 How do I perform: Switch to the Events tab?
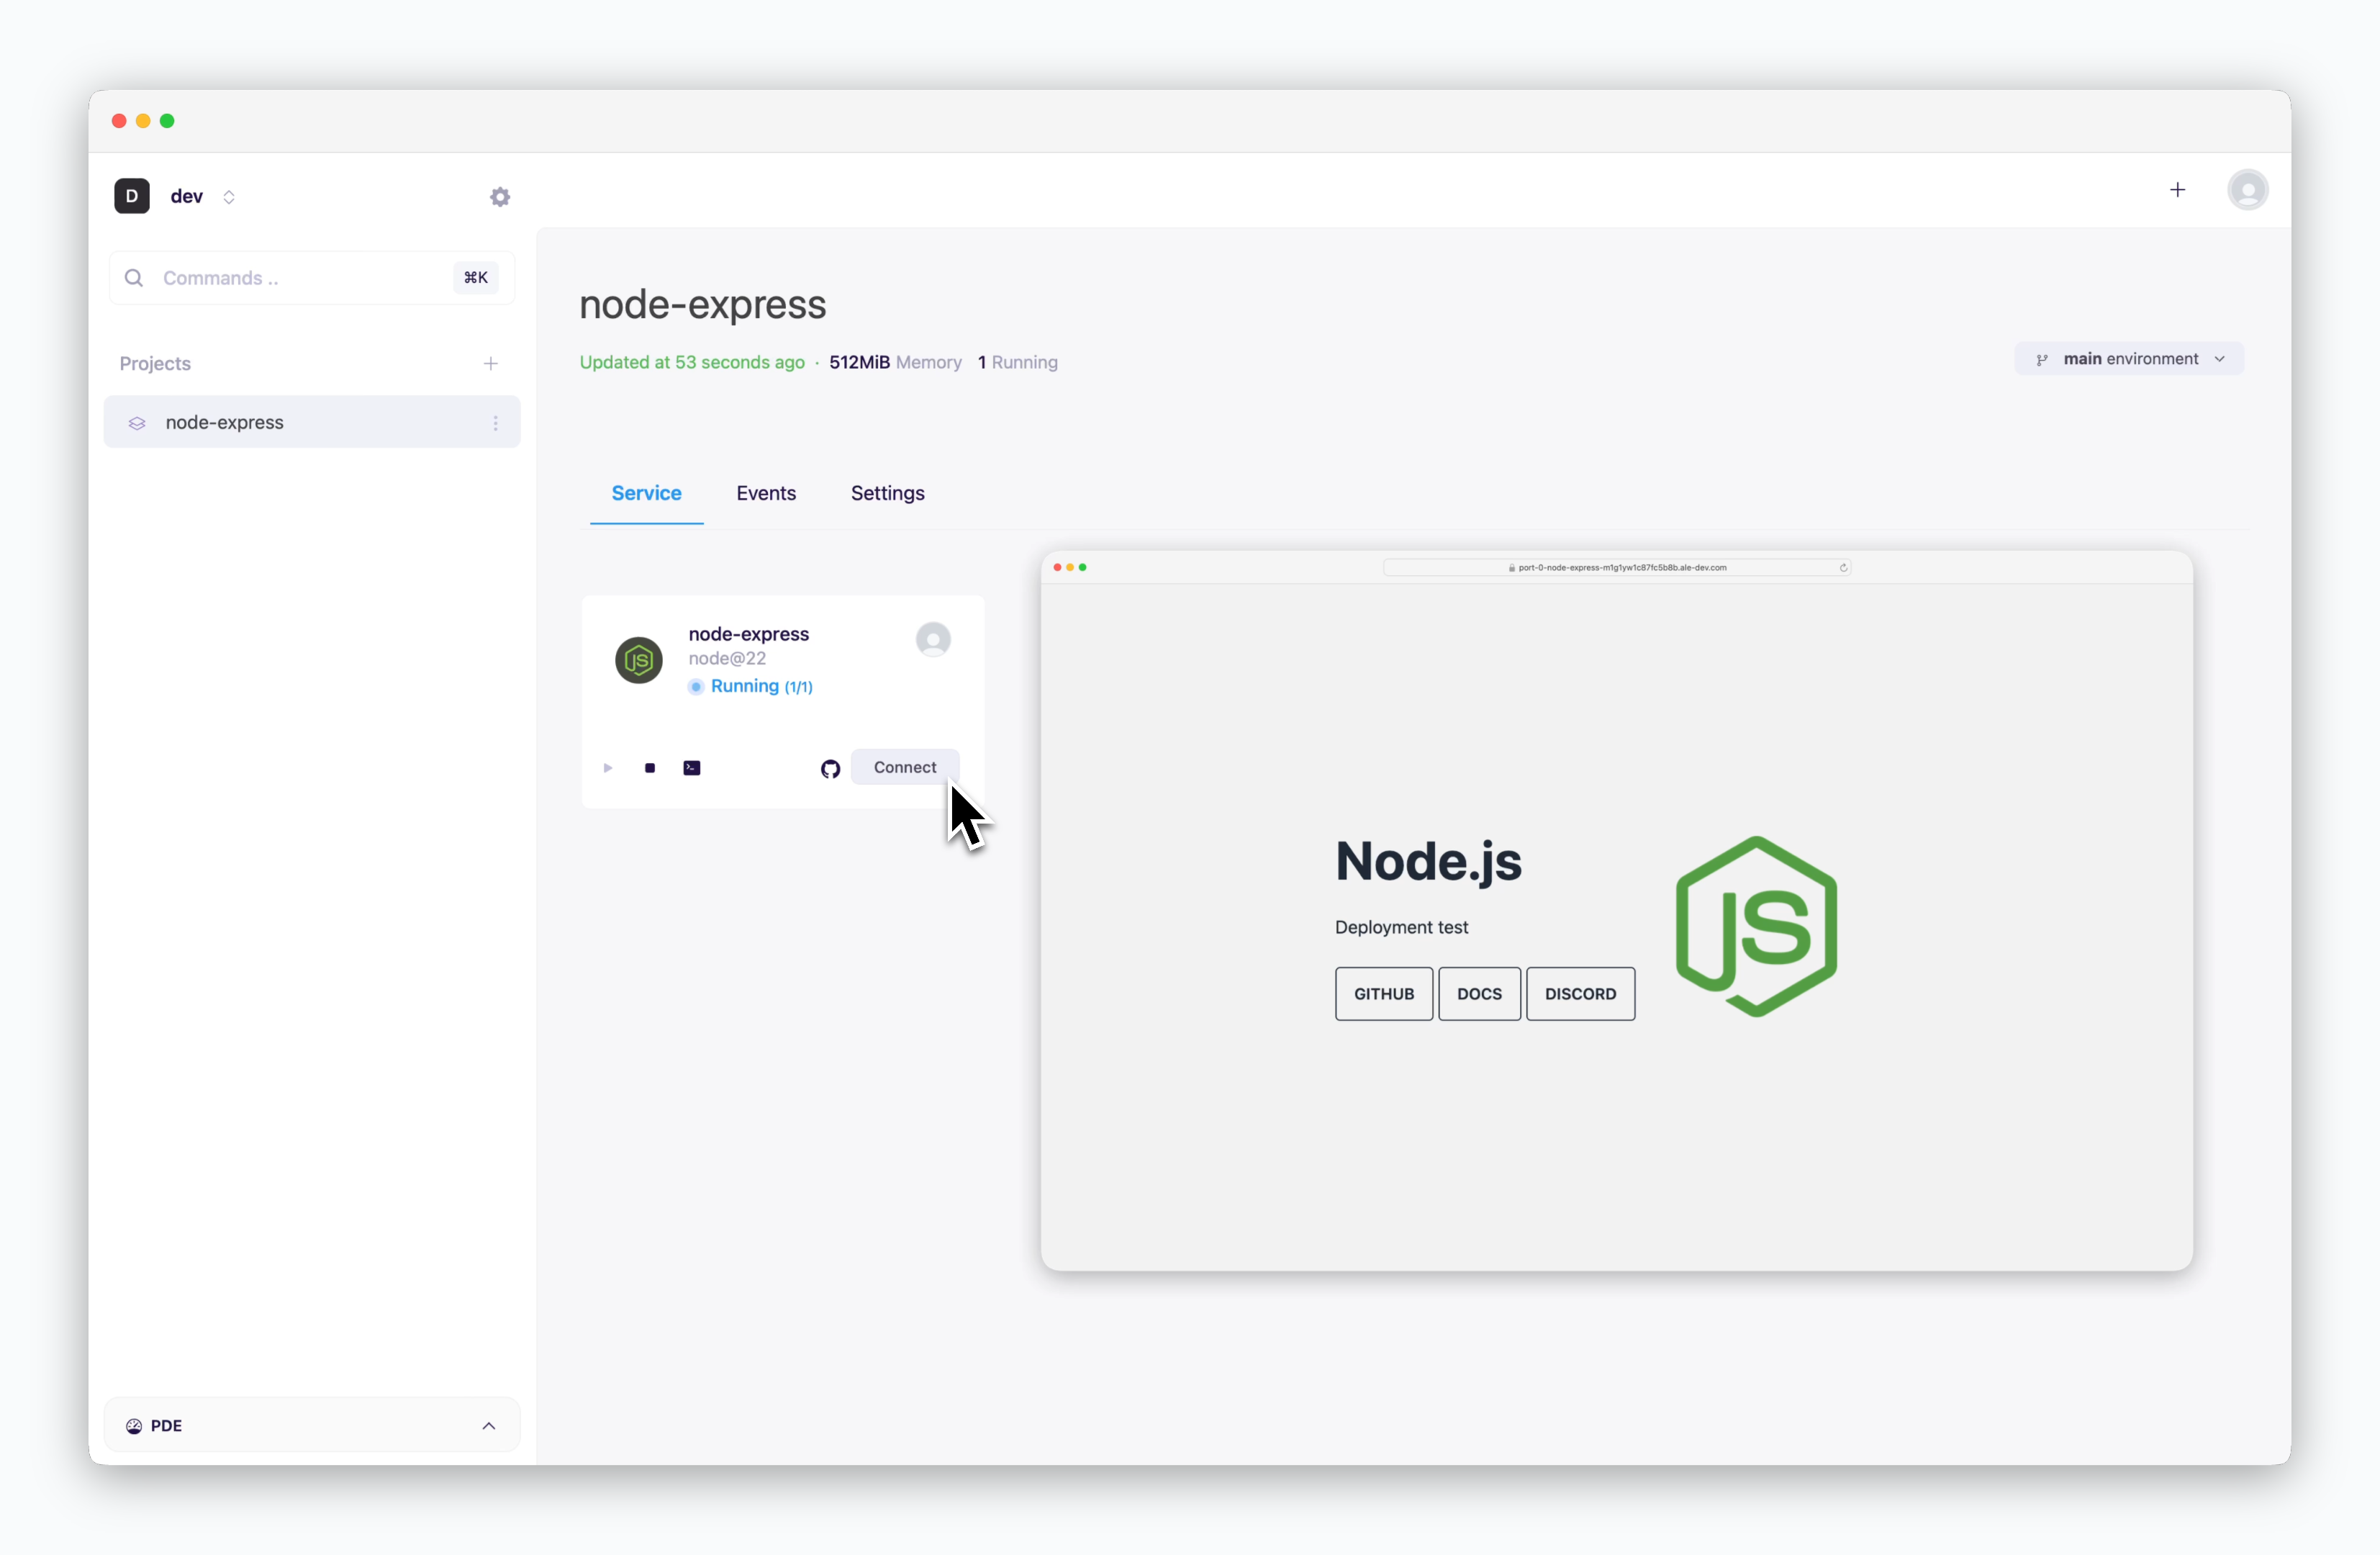coord(766,493)
